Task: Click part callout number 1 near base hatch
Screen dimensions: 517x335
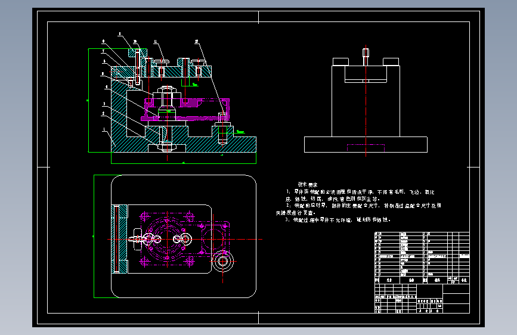Action: [104, 129]
